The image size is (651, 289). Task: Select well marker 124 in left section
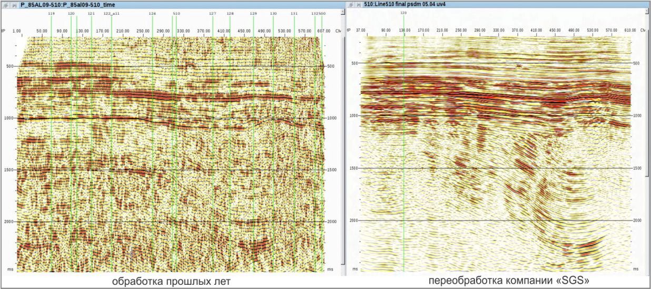click(152, 13)
